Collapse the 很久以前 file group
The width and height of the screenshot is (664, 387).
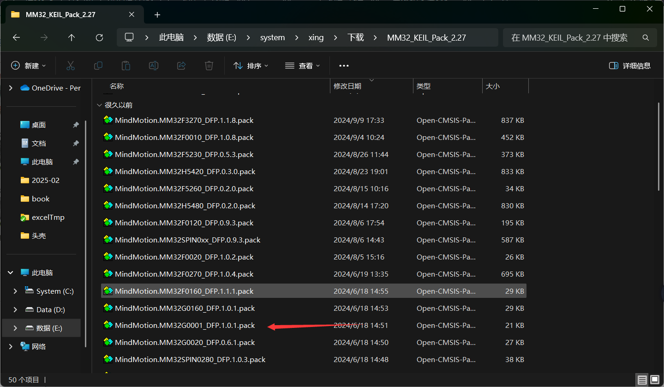point(99,105)
